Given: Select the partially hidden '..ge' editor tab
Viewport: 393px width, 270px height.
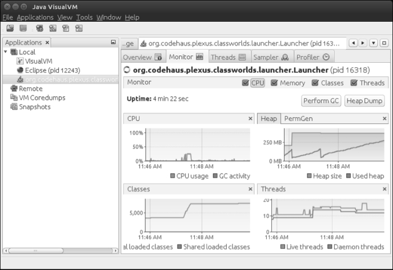Looking at the screenshot, I should coord(129,44).
